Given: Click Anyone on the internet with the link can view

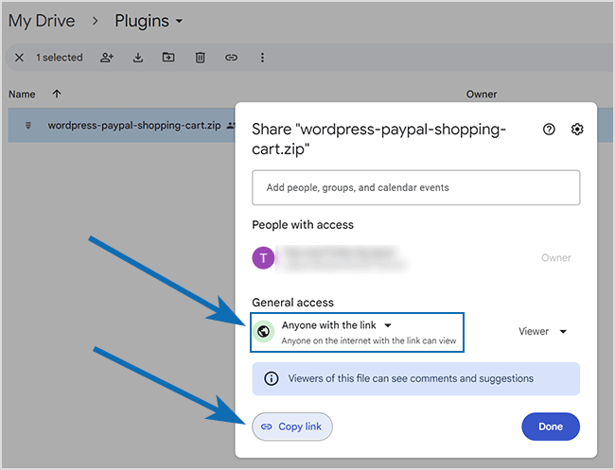Looking at the screenshot, I should pos(369,341).
